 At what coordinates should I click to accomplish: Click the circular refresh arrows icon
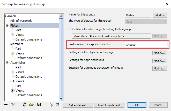25,105
